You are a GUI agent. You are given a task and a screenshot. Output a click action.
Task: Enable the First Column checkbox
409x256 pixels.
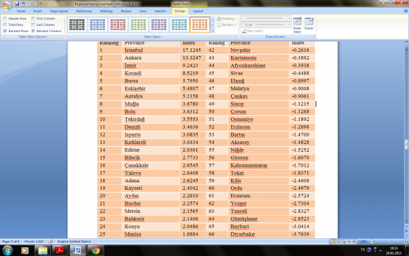click(x=33, y=18)
